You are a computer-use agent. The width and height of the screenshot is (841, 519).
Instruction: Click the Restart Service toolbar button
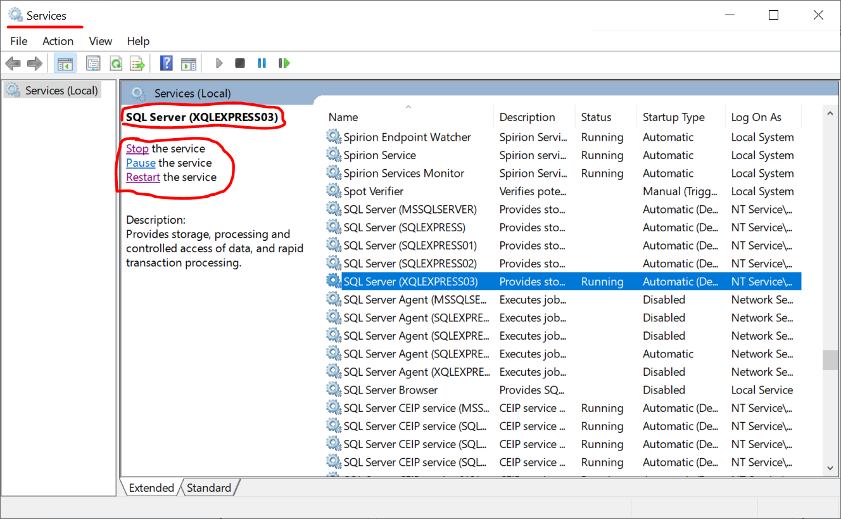[284, 63]
